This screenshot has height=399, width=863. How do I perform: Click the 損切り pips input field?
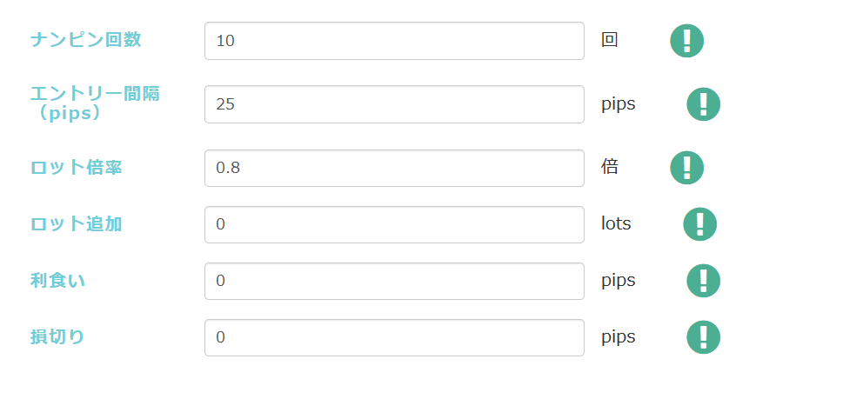click(394, 337)
